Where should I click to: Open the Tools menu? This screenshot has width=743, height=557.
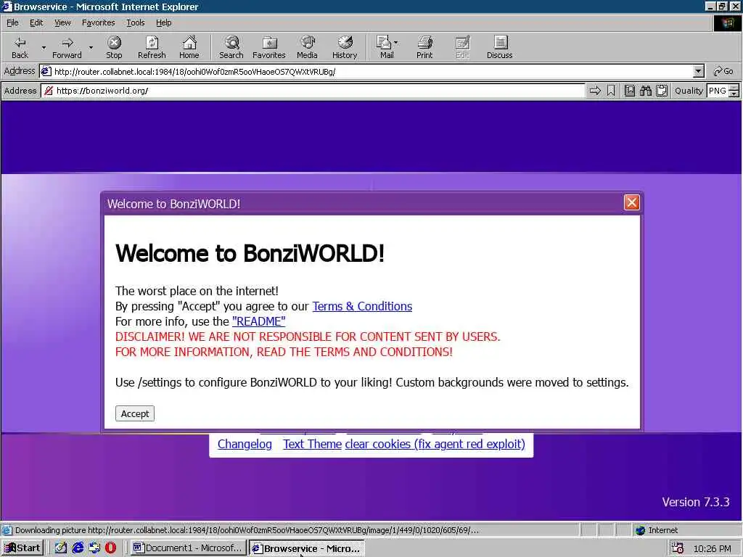point(135,22)
